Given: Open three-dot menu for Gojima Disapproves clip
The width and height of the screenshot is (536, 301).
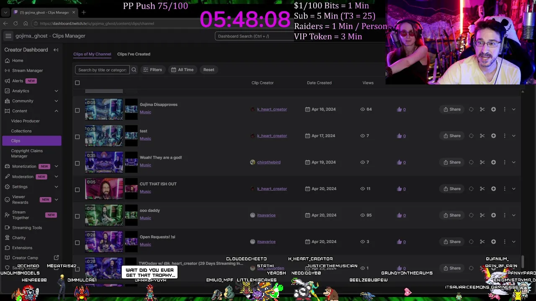Looking at the screenshot, I should pos(505,109).
